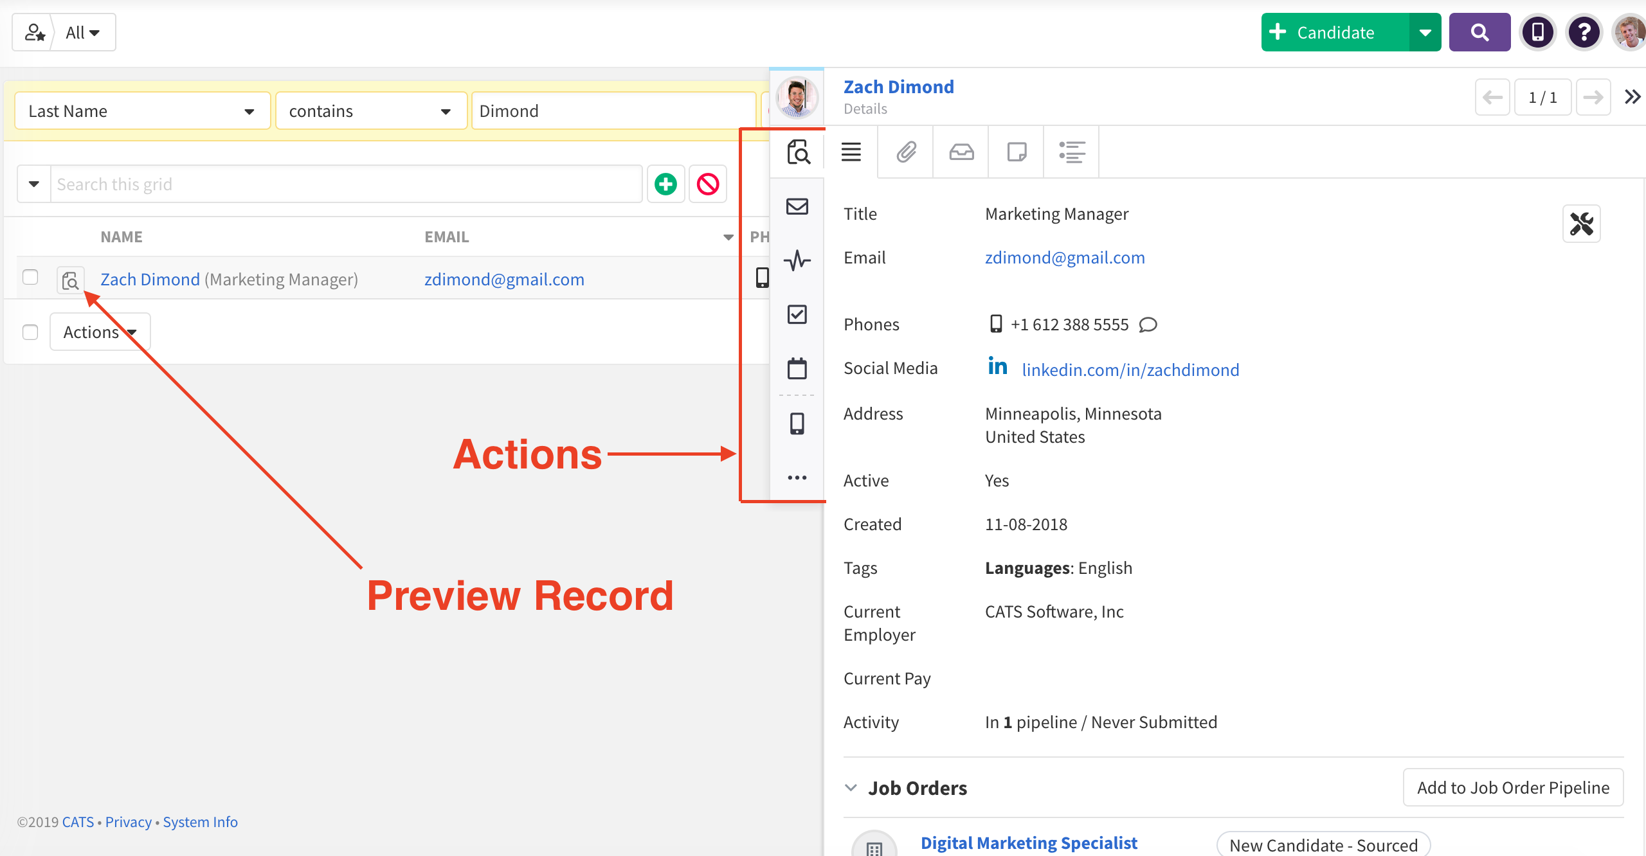Click the candidates star icon in the top left

tap(34, 32)
